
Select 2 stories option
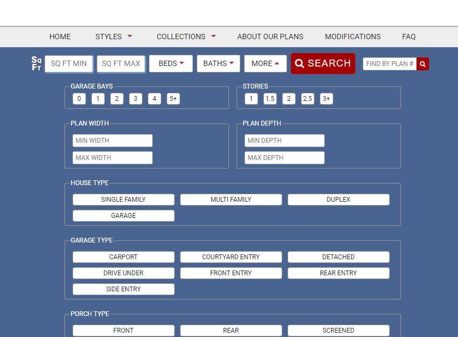(289, 99)
